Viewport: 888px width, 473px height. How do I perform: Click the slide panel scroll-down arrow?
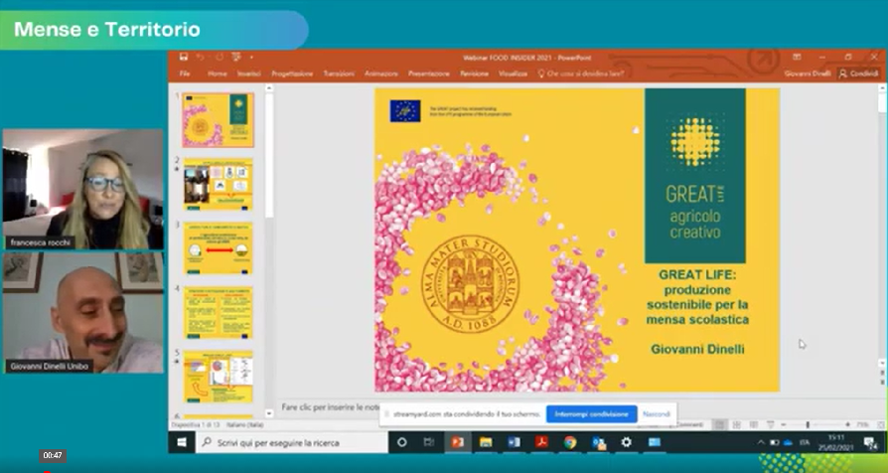click(269, 413)
